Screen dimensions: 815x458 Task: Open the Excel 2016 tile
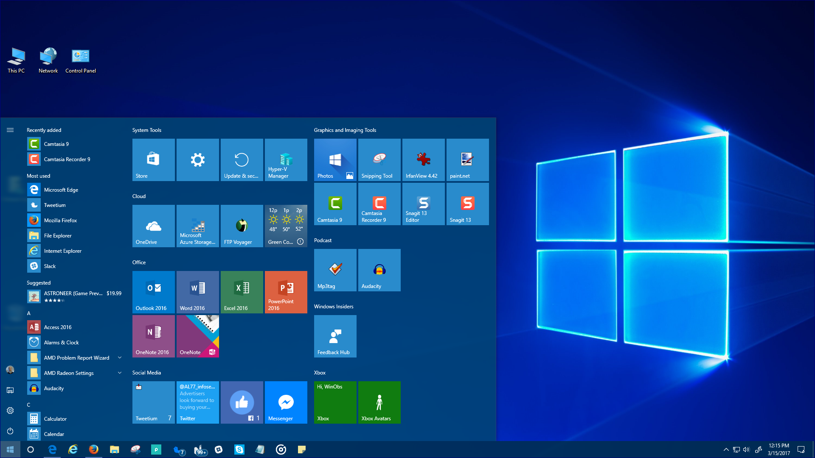pyautogui.click(x=242, y=292)
